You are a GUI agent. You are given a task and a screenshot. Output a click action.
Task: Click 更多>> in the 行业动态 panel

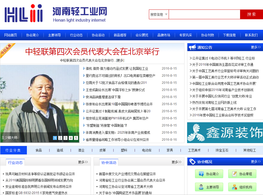(x=83, y=162)
